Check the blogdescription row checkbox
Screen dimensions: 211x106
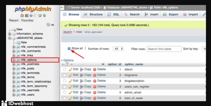click(x=65, y=81)
